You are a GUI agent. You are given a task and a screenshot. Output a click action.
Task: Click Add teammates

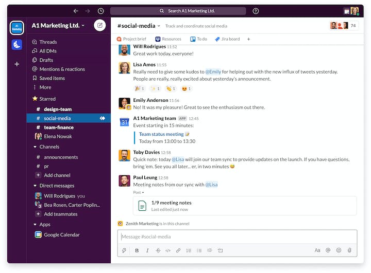(69, 214)
